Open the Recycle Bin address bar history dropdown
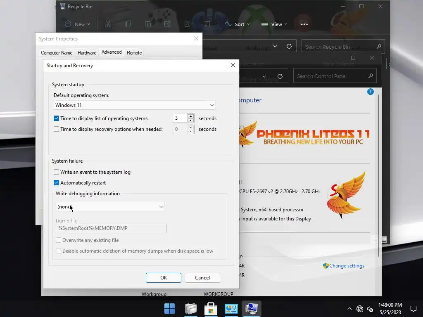The height and width of the screenshot is (317, 423). point(275,46)
